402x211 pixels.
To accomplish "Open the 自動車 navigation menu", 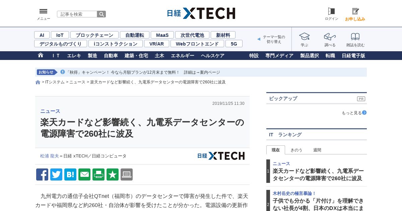I will [111, 56].
